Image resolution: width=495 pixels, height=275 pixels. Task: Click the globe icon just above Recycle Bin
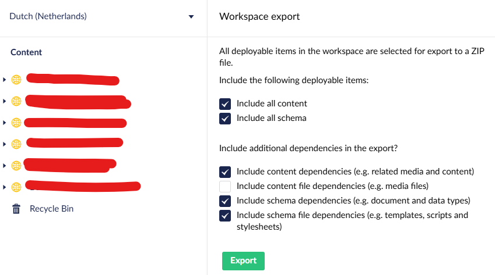(x=16, y=187)
